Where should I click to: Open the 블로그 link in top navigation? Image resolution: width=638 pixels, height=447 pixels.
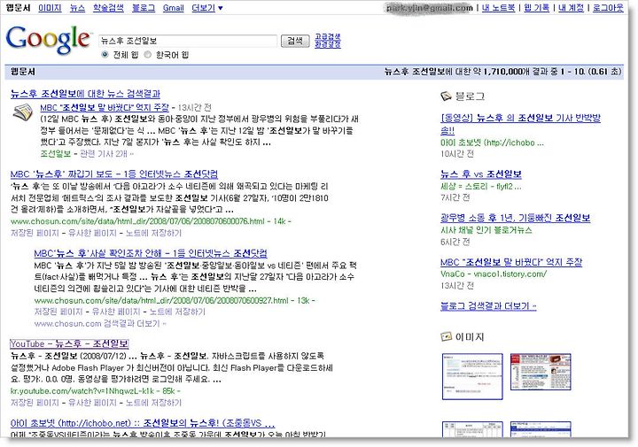[x=144, y=8]
